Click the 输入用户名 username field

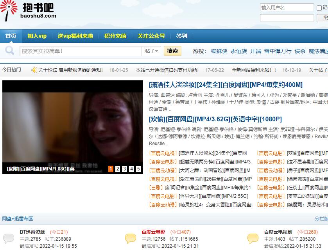(x=287, y=8)
